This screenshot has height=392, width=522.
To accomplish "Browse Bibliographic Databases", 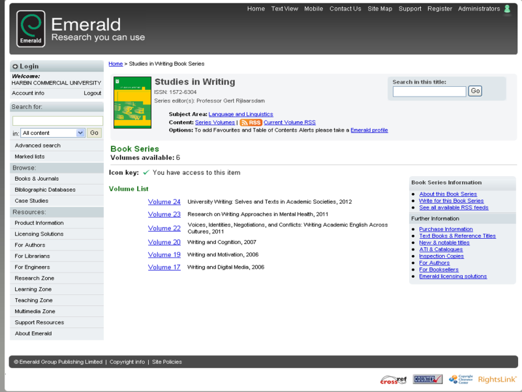I will coord(45,190).
